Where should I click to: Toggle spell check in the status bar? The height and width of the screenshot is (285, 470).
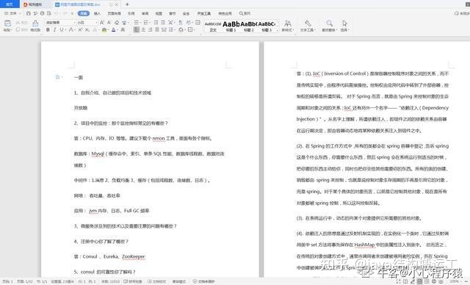pyautogui.click(x=133, y=282)
